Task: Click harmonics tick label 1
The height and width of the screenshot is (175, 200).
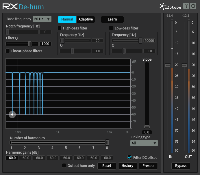Action: 11,148
